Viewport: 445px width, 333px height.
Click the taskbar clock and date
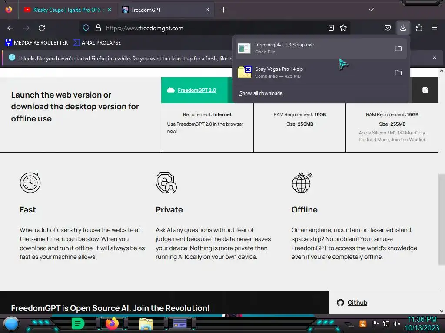click(x=422, y=323)
